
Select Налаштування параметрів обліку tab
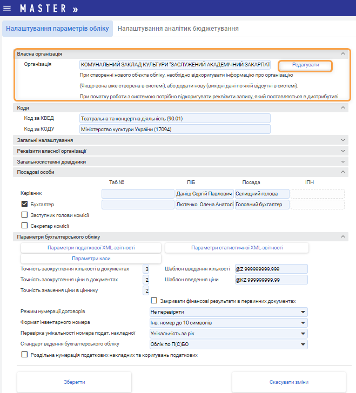coord(58,29)
